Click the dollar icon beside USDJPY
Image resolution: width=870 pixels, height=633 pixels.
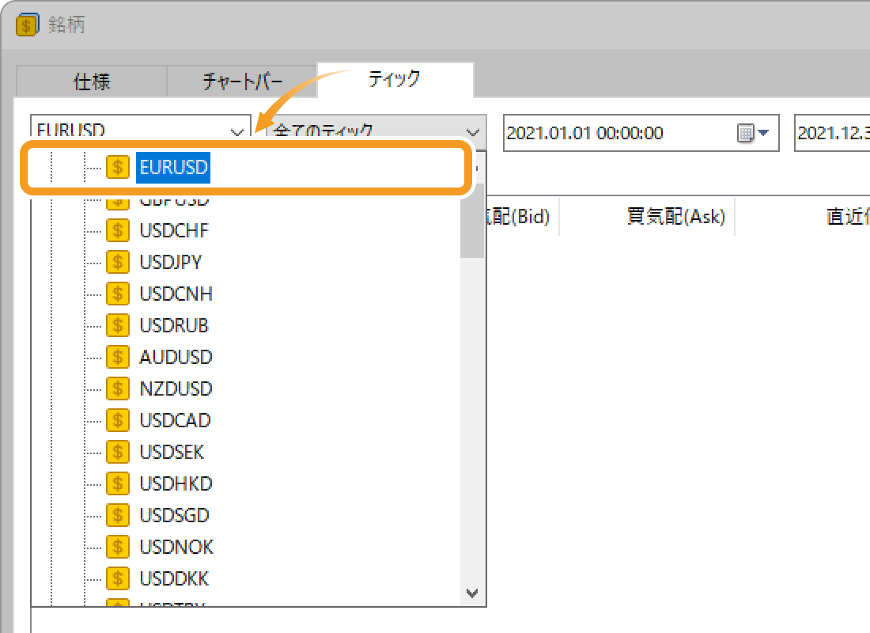[118, 262]
